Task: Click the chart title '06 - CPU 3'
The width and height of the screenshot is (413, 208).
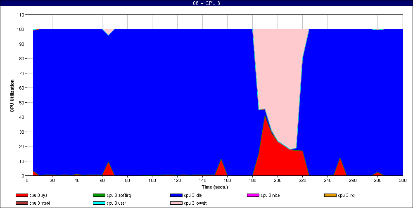Action: click(206, 3)
